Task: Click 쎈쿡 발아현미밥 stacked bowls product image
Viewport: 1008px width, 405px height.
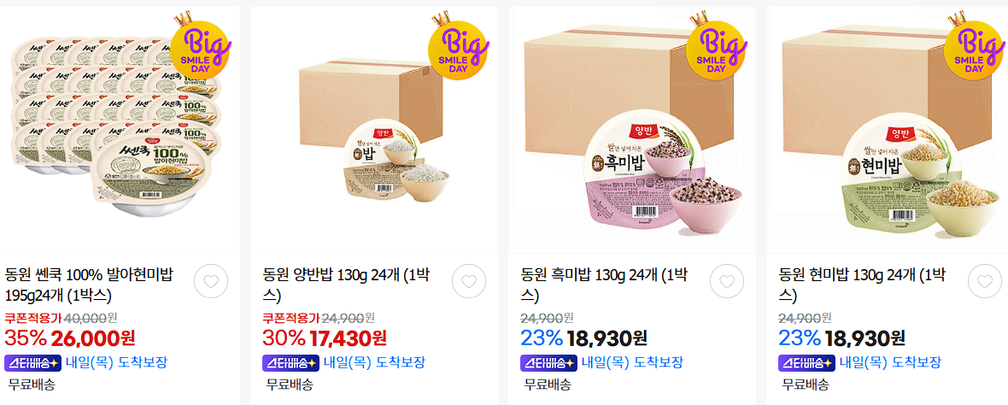Action: [117, 127]
